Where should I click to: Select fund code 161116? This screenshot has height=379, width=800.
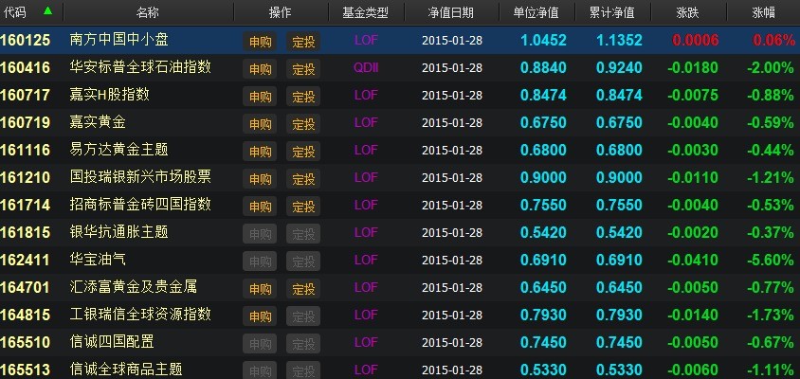click(x=26, y=151)
